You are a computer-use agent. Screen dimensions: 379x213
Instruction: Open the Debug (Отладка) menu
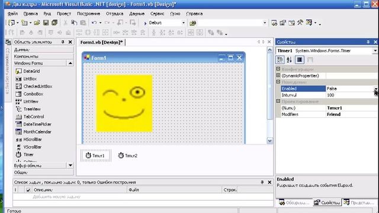coord(114,14)
